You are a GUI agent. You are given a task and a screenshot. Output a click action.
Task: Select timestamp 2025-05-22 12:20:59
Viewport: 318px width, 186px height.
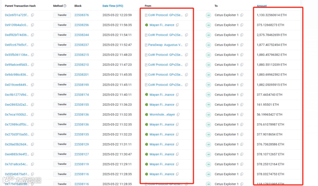[x=117, y=15]
